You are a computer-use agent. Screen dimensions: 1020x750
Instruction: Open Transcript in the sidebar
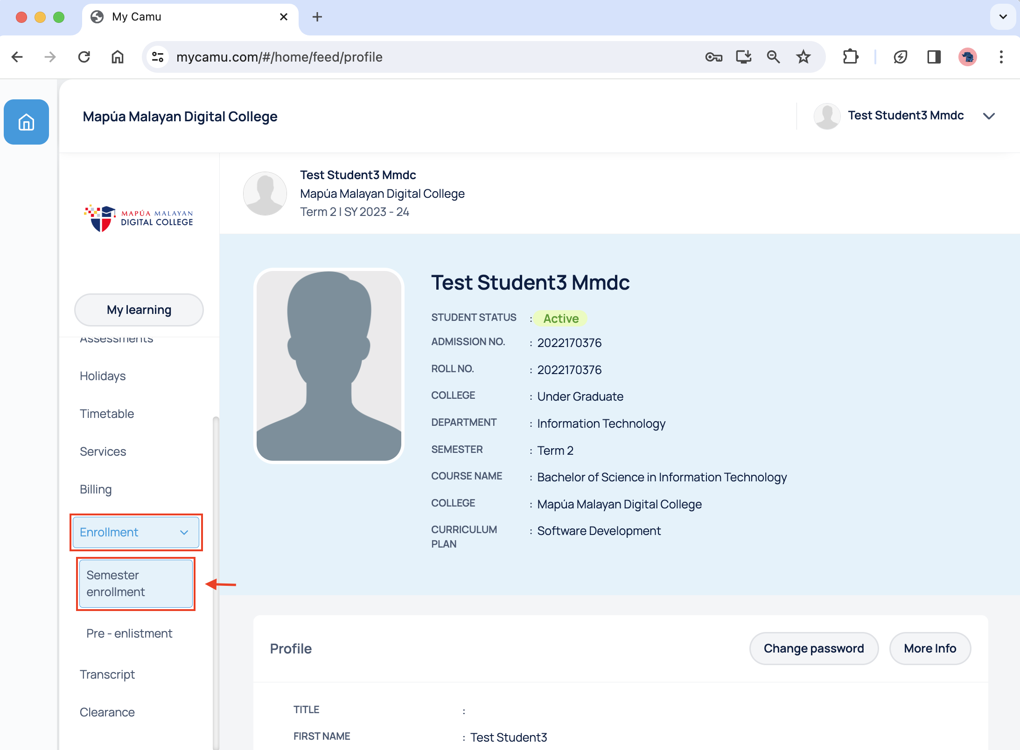pos(107,674)
